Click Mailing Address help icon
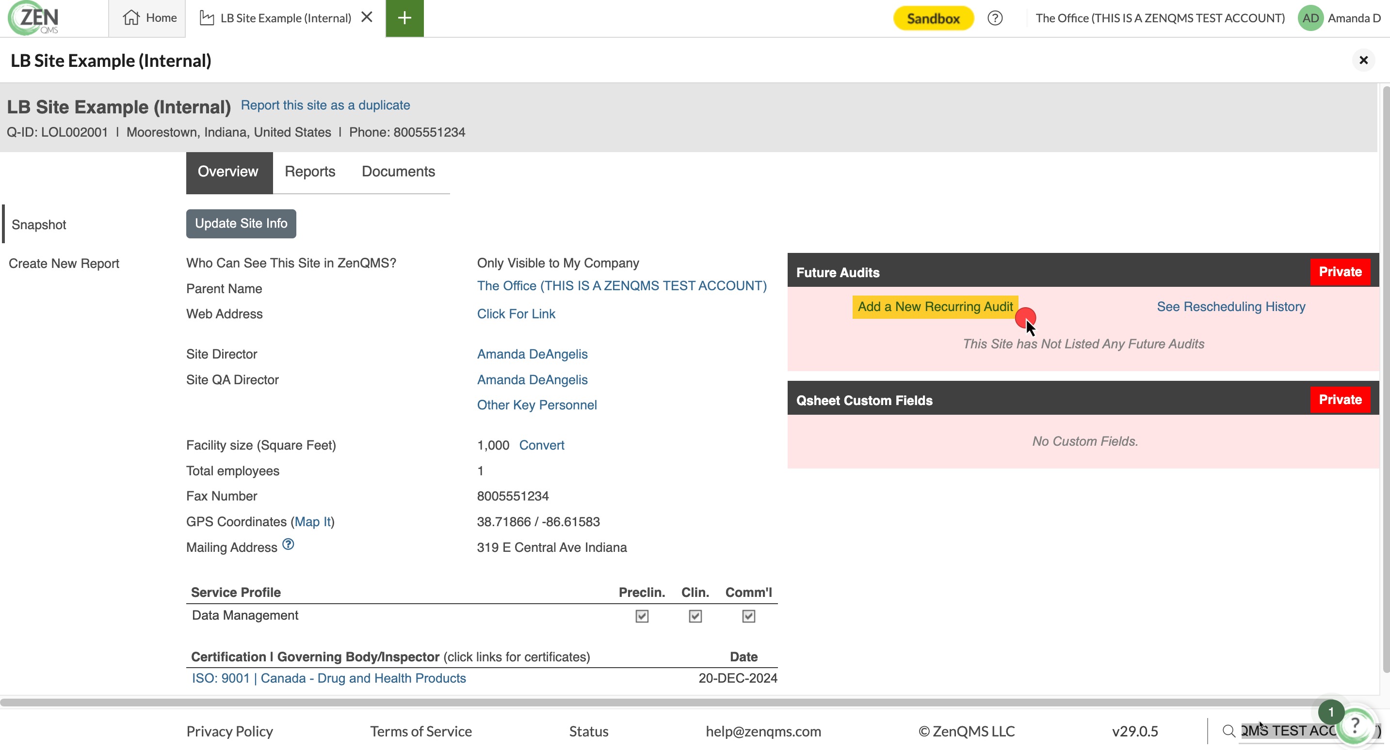The image size is (1390, 750). coord(289,544)
